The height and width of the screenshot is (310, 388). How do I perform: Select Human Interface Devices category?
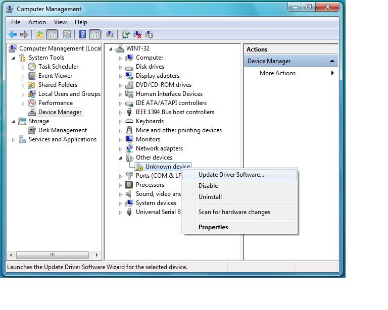(169, 94)
